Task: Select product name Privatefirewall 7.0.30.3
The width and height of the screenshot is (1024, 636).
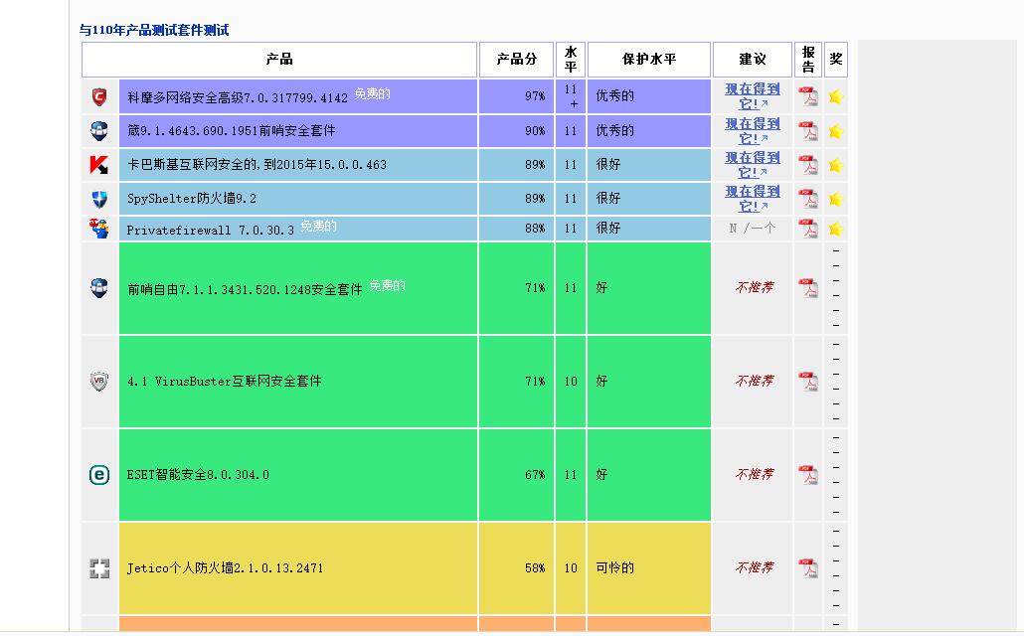Action: point(211,230)
